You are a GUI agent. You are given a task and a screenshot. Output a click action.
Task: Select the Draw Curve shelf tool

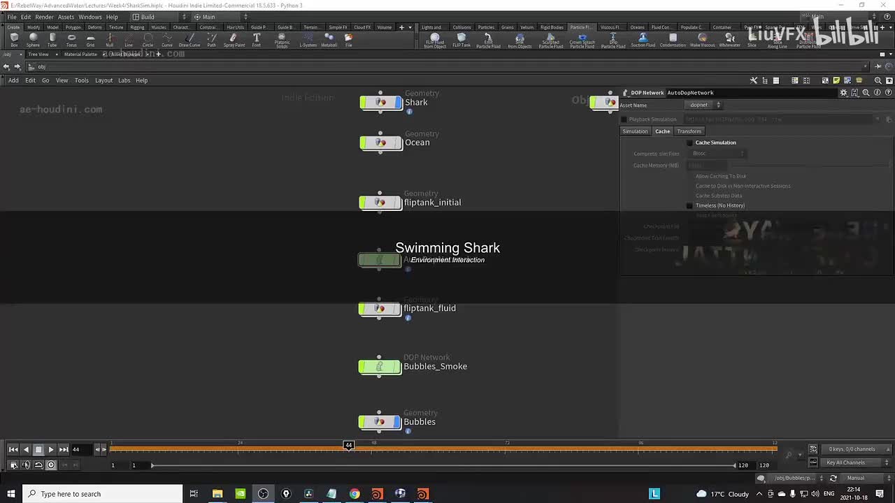tap(189, 40)
